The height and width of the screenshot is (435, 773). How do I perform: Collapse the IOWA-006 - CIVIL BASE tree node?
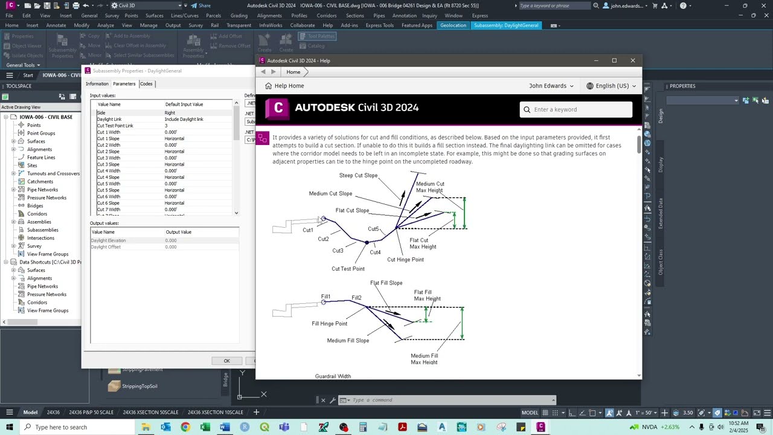[5, 117]
